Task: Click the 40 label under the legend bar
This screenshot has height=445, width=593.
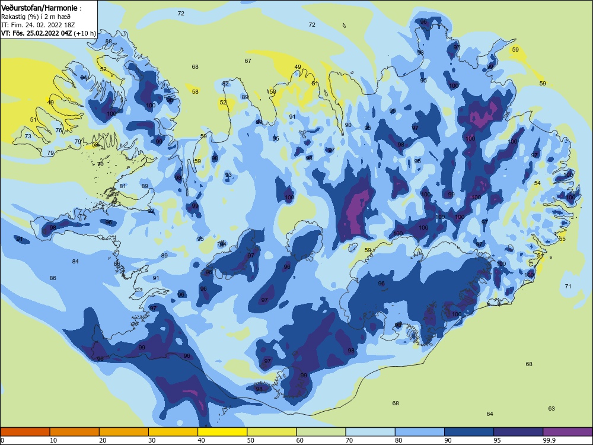Action: (x=201, y=440)
